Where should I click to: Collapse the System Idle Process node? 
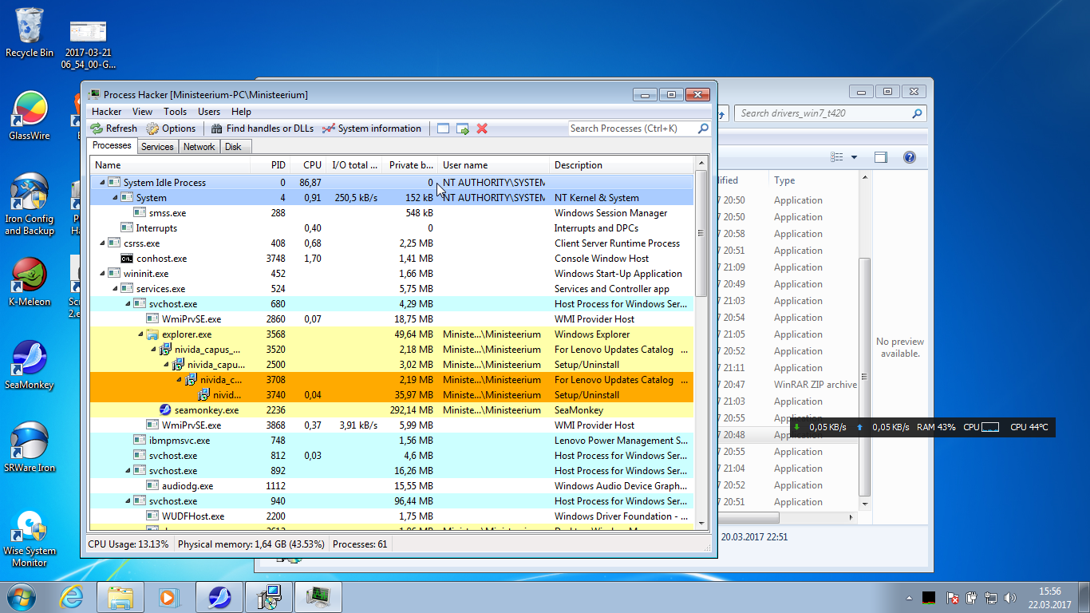[102, 183]
